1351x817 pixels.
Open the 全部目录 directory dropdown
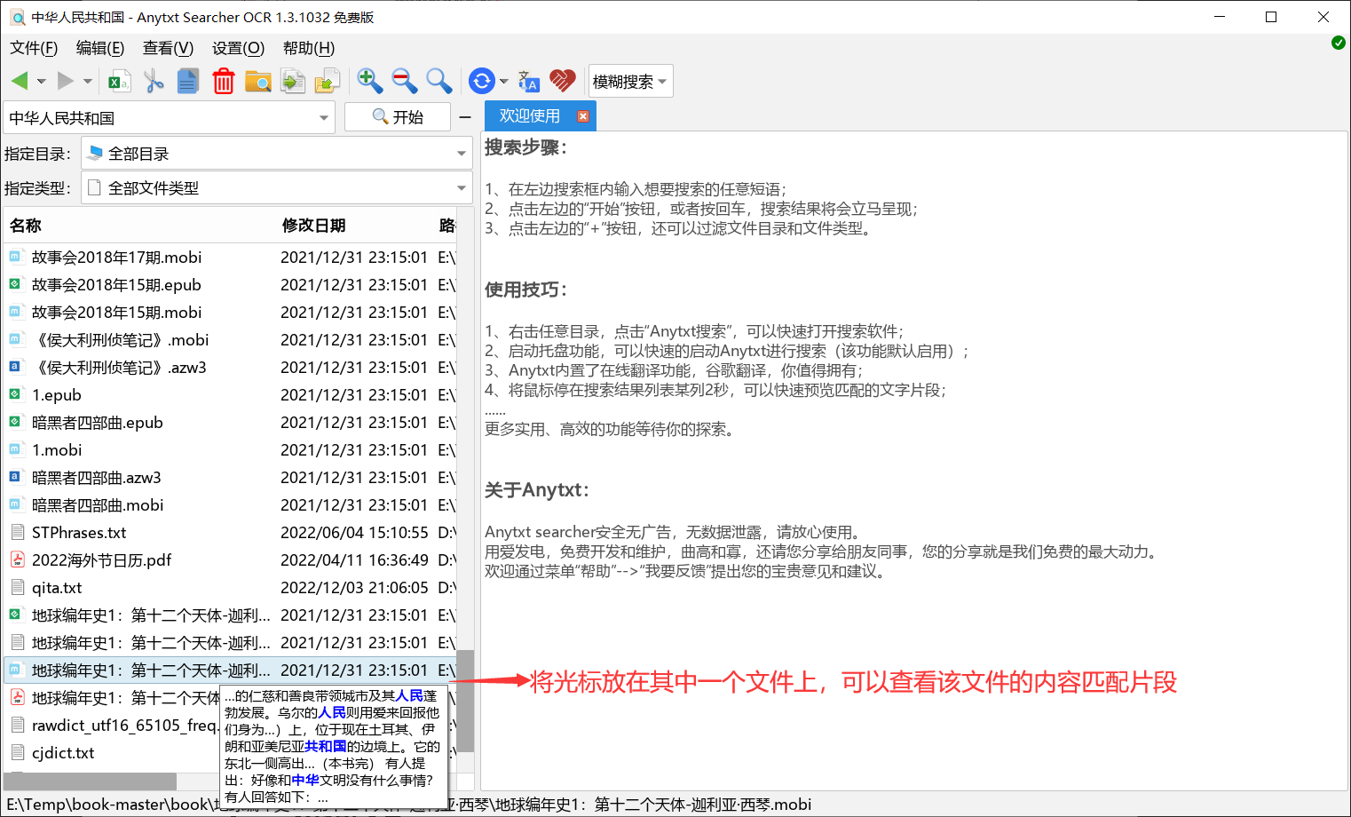point(277,153)
